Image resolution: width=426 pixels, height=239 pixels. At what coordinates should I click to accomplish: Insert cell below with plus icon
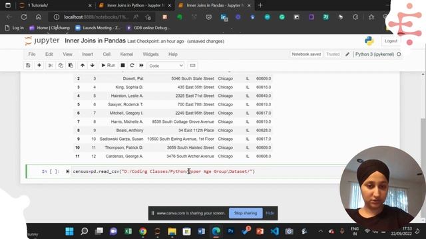(39, 65)
